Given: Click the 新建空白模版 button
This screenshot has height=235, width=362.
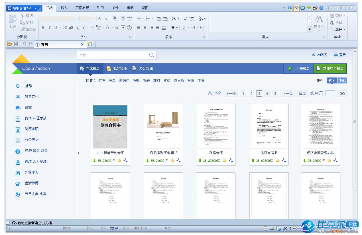Looking at the screenshot, I should [x=330, y=68].
